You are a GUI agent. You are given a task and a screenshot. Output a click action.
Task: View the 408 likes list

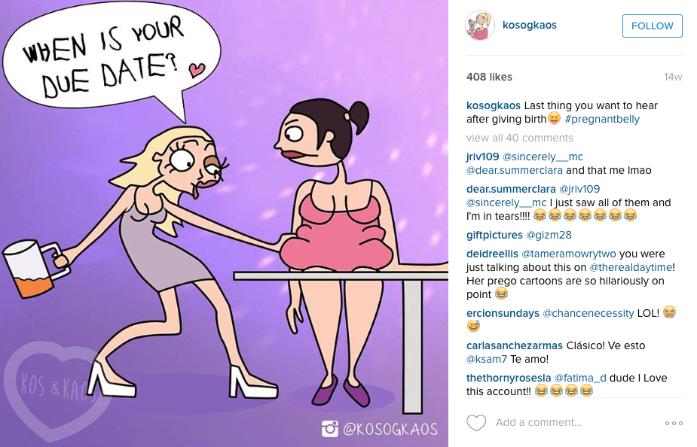pyautogui.click(x=489, y=77)
